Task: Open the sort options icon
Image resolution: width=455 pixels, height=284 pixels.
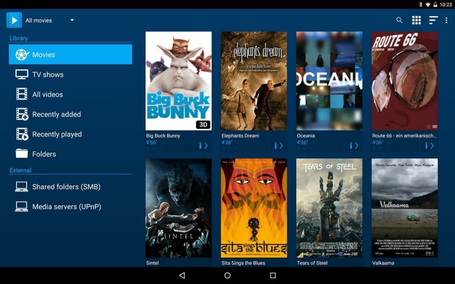Action: coord(433,20)
